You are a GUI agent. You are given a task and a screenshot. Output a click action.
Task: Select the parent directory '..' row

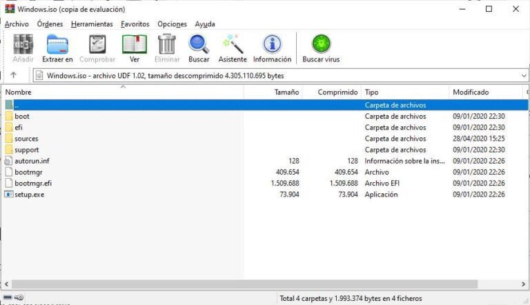pyautogui.click(x=266, y=105)
